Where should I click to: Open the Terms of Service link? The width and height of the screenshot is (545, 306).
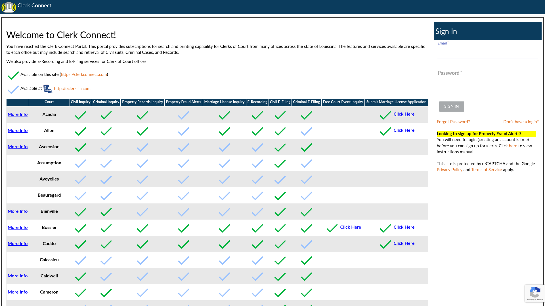(x=487, y=170)
